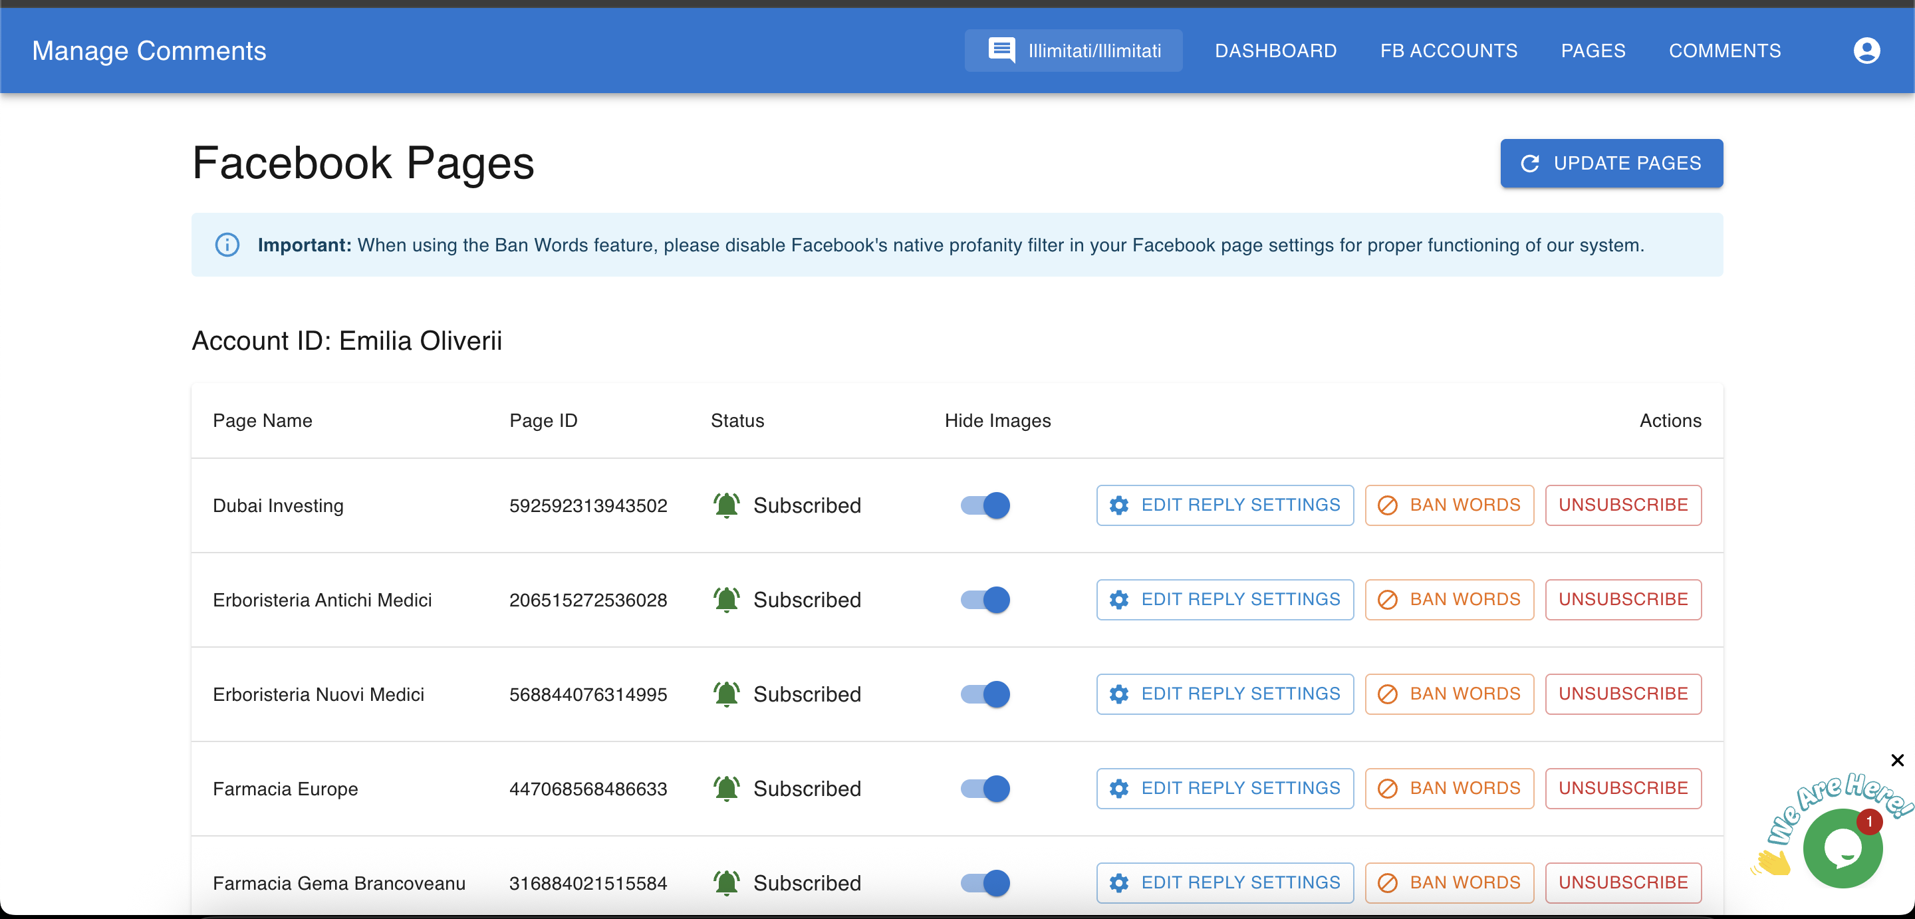Open the FB Accounts menu item
Image resolution: width=1915 pixels, height=919 pixels.
[1449, 51]
